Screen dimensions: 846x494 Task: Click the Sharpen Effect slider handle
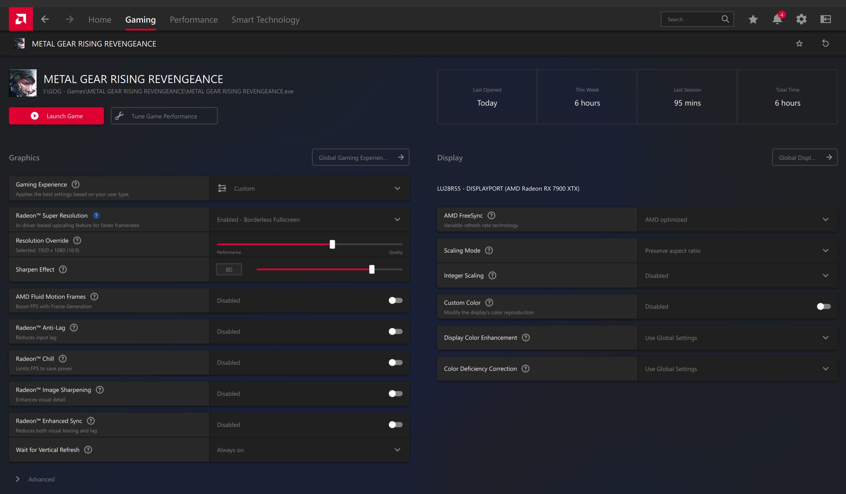click(x=372, y=269)
